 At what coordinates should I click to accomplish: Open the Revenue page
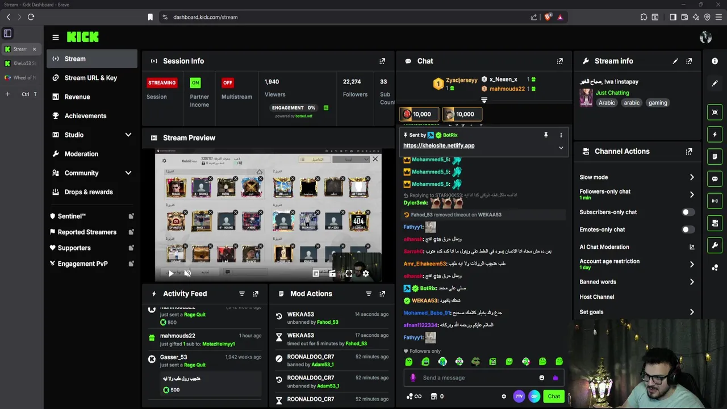pos(92,97)
